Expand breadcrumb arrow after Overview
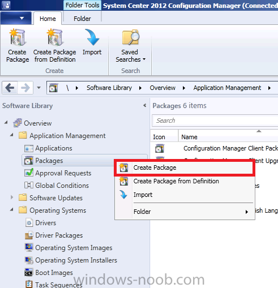278x288 pixels. click(x=184, y=88)
